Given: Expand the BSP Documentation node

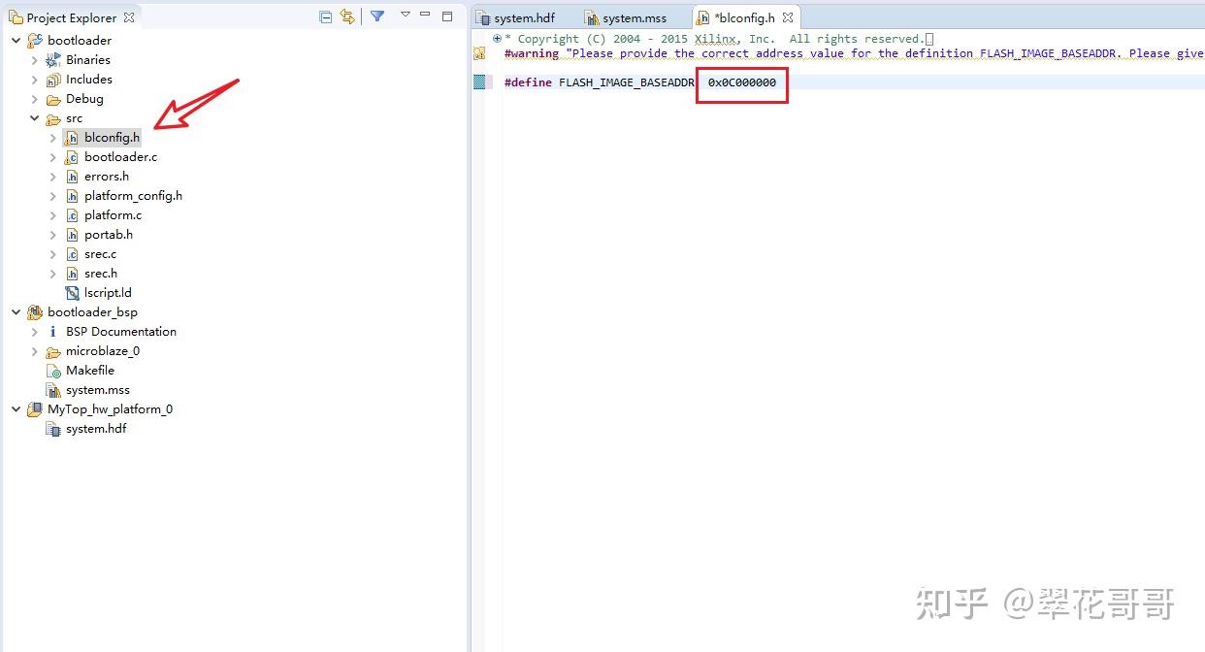Looking at the screenshot, I should (35, 332).
